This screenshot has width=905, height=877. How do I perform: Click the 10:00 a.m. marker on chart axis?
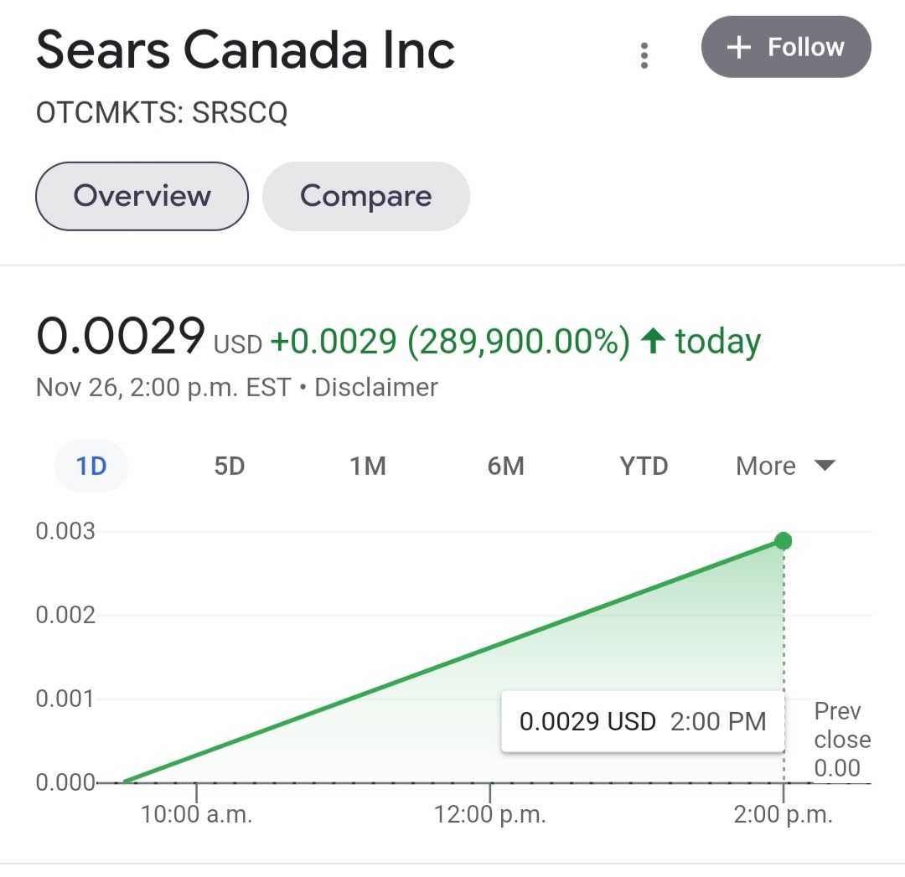pos(197,814)
